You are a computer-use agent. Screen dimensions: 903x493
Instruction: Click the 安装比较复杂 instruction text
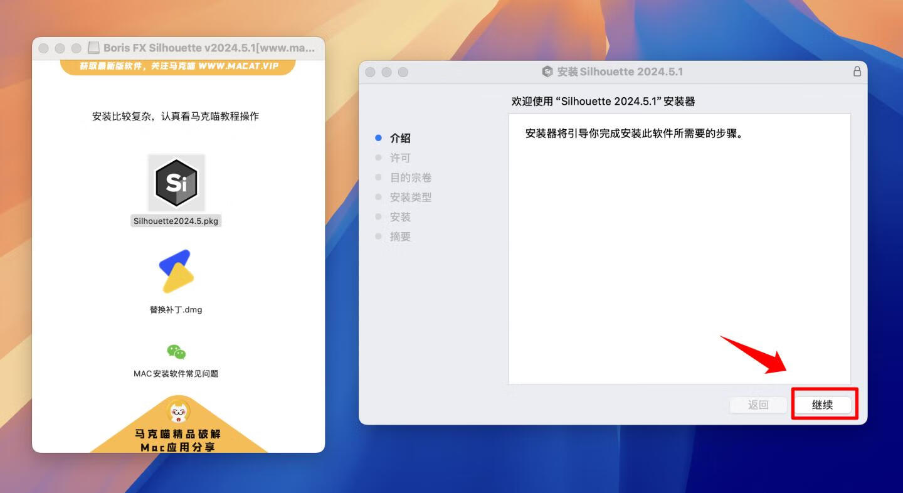click(176, 116)
